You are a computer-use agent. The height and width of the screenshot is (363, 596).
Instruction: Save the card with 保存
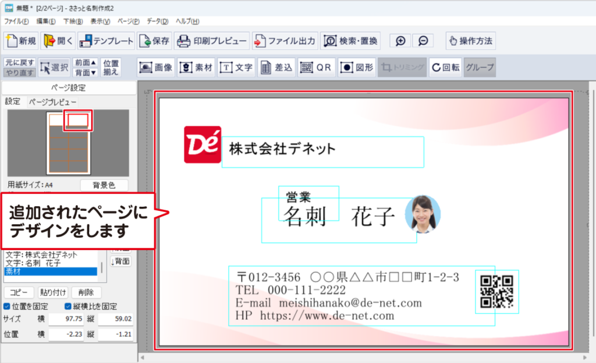click(x=154, y=41)
